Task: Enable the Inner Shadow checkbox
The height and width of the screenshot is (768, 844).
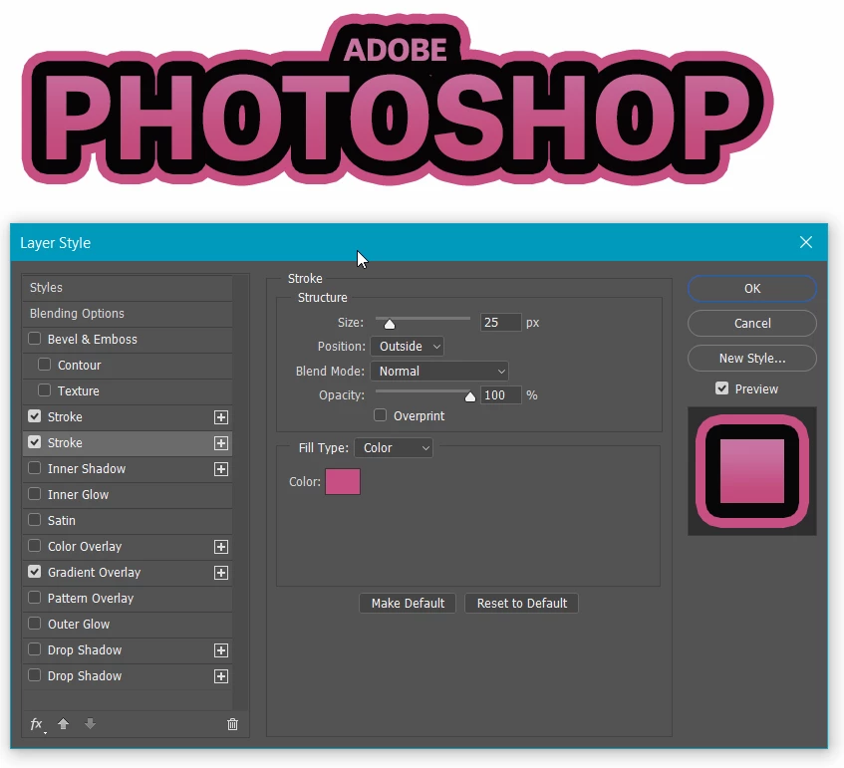Action: [35, 468]
